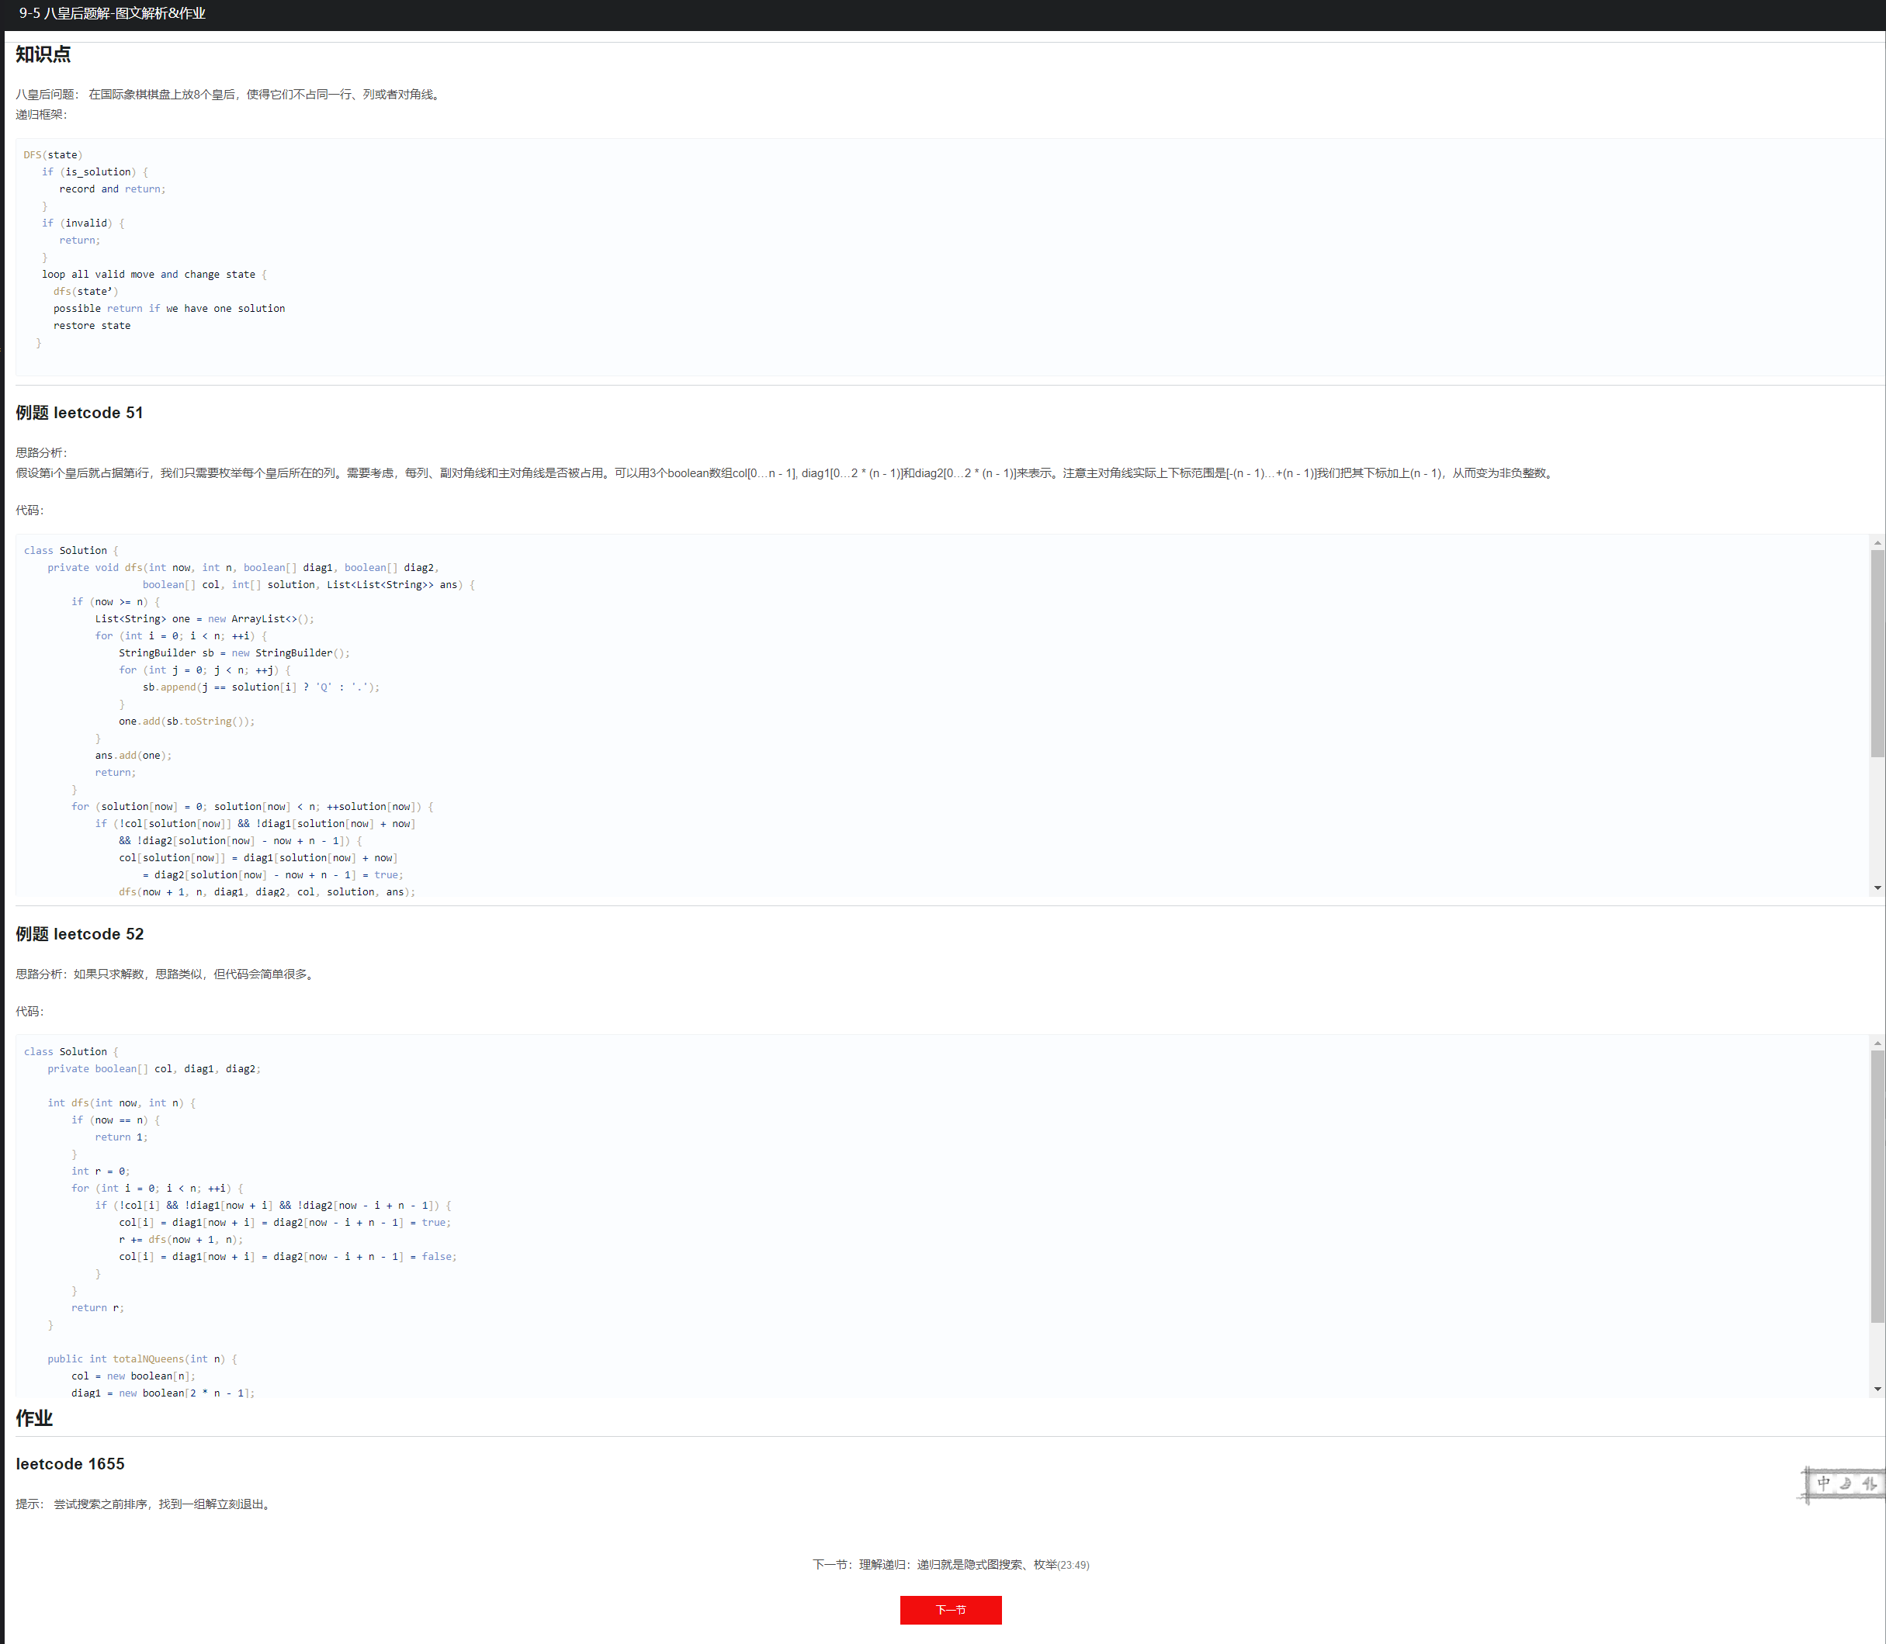This screenshot has height=1644, width=1886.
Task: Click the rightmost icon in the IME bar
Action: pos(1869,1483)
